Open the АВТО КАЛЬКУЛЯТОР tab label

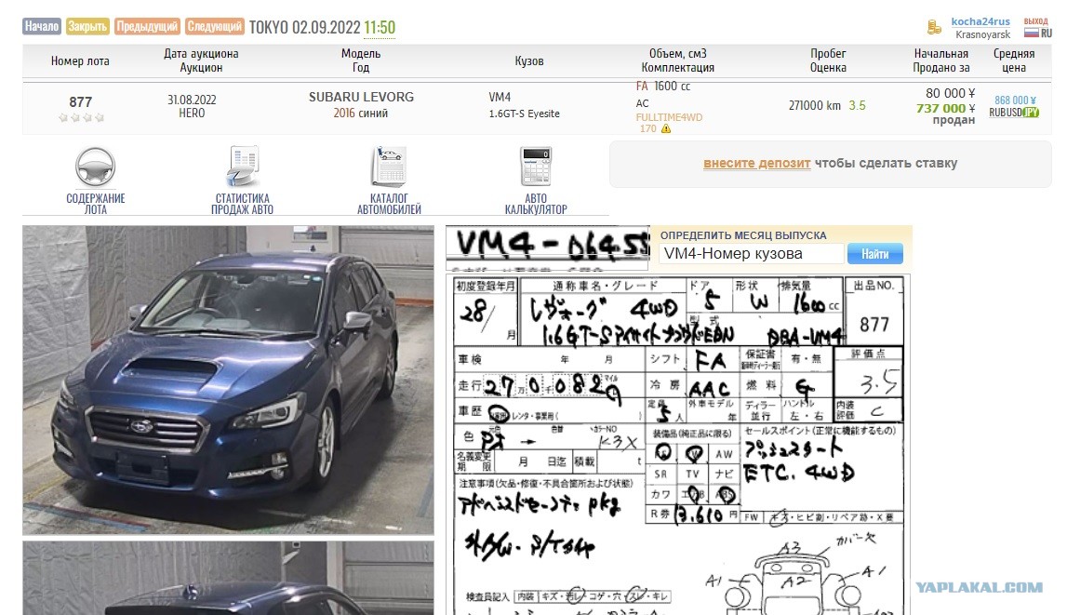(536, 204)
